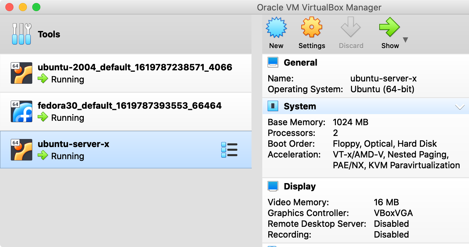Click the Tools wrench and screwdriver icon

click(22, 34)
